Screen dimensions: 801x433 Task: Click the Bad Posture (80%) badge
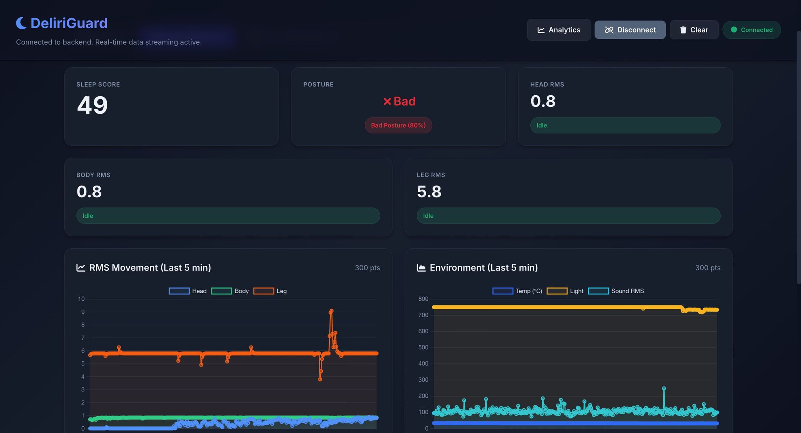[398, 125]
